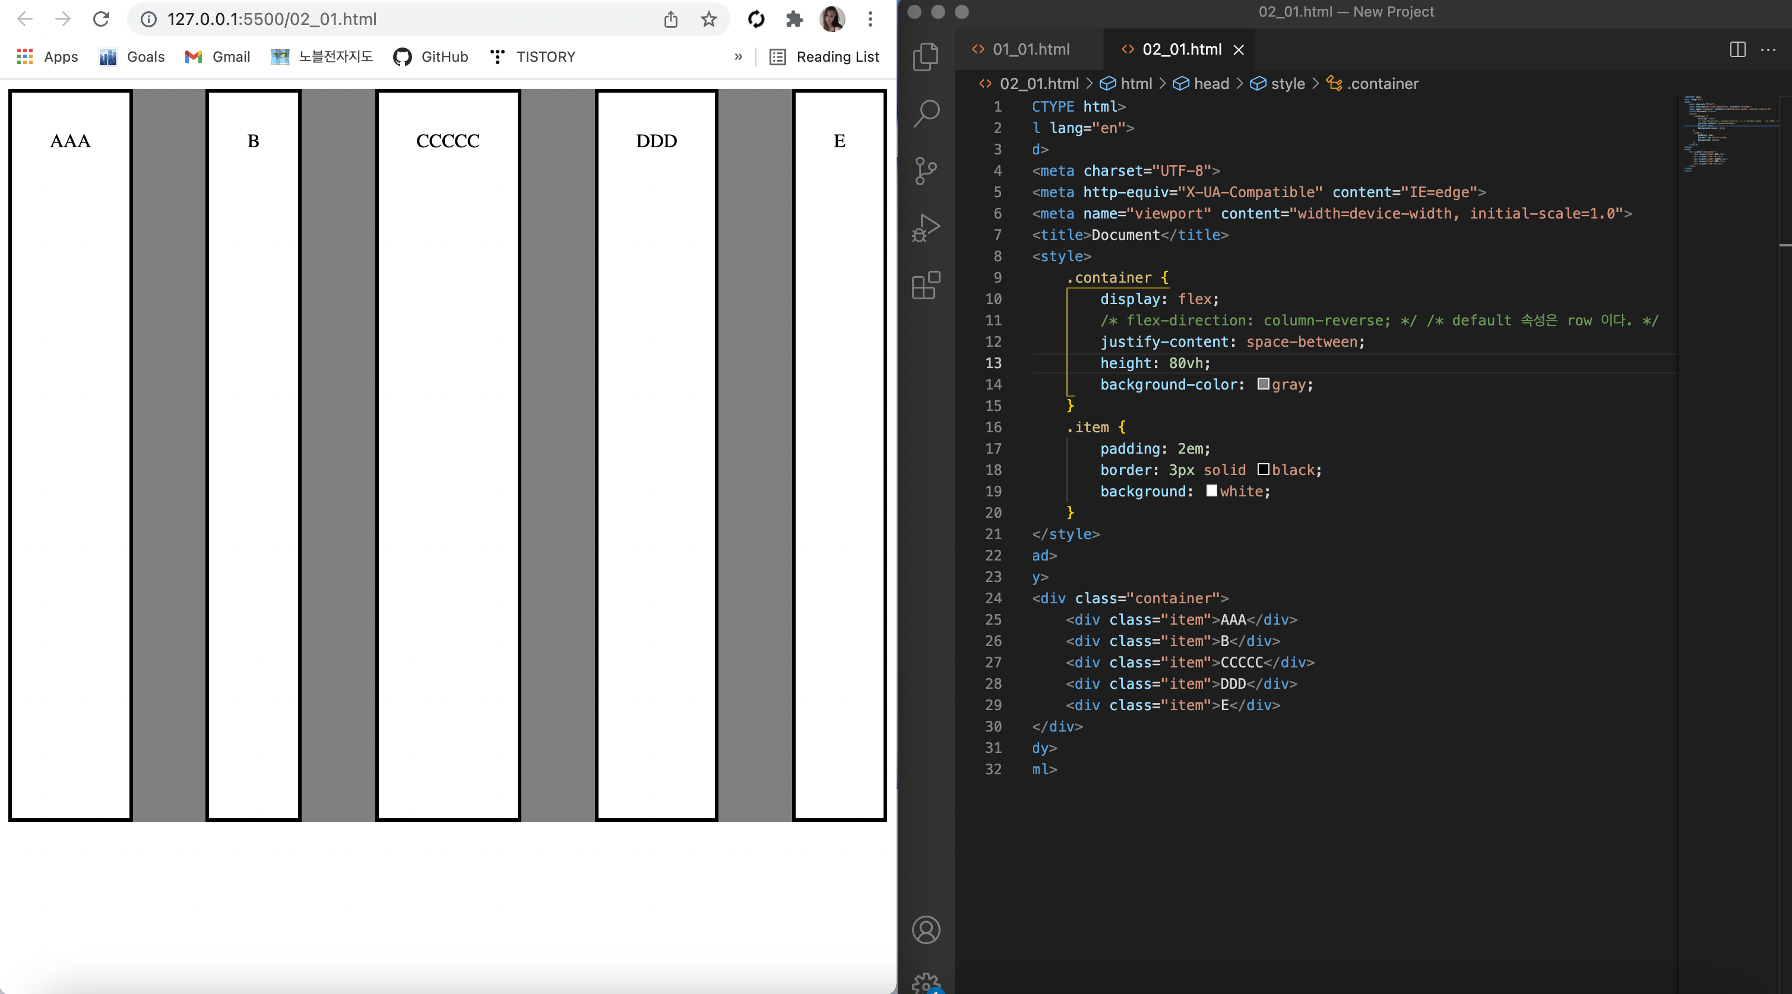Switch to the 01_01.html tab
The height and width of the screenshot is (994, 1792).
pos(1030,49)
